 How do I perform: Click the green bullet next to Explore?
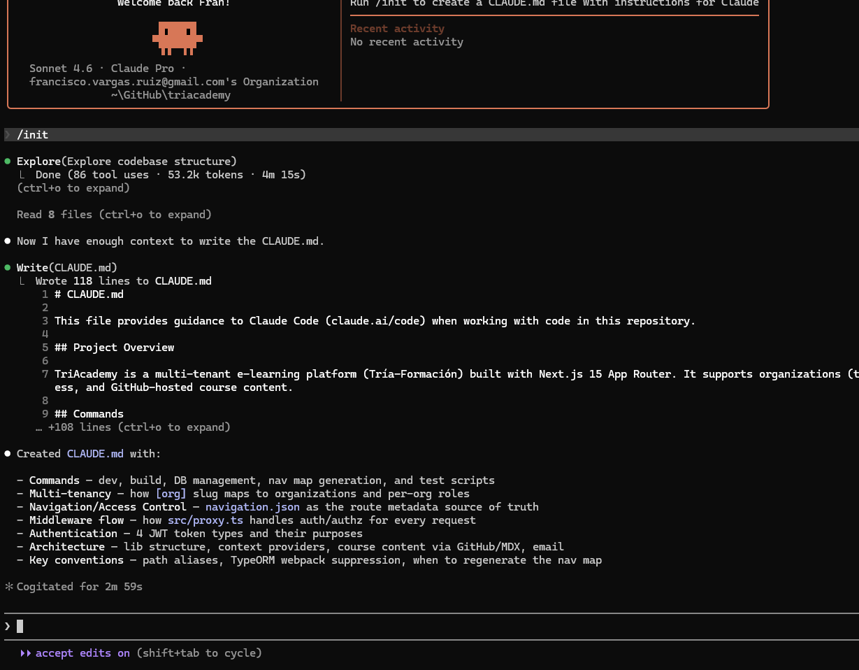(8, 162)
